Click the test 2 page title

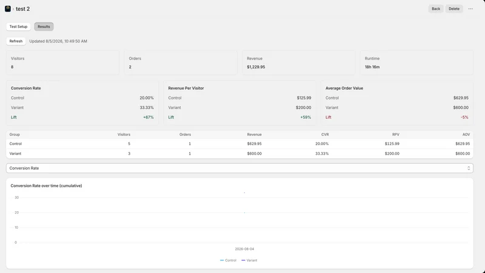[23, 9]
